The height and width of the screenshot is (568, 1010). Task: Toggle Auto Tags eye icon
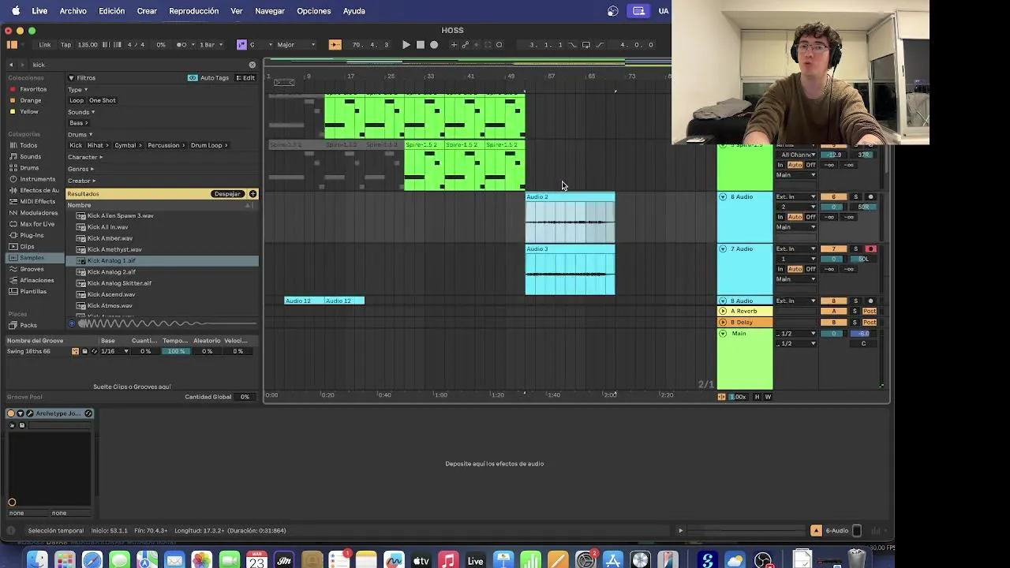click(x=193, y=78)
